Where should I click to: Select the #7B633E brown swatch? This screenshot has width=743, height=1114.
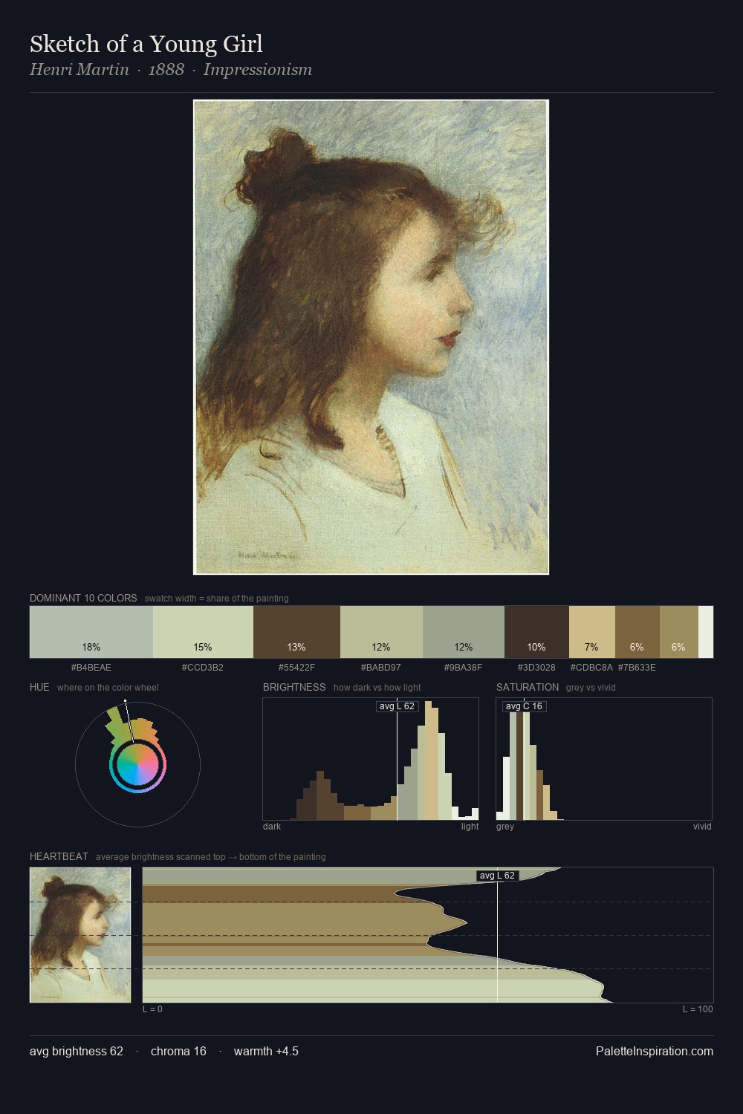pos(637,632)
